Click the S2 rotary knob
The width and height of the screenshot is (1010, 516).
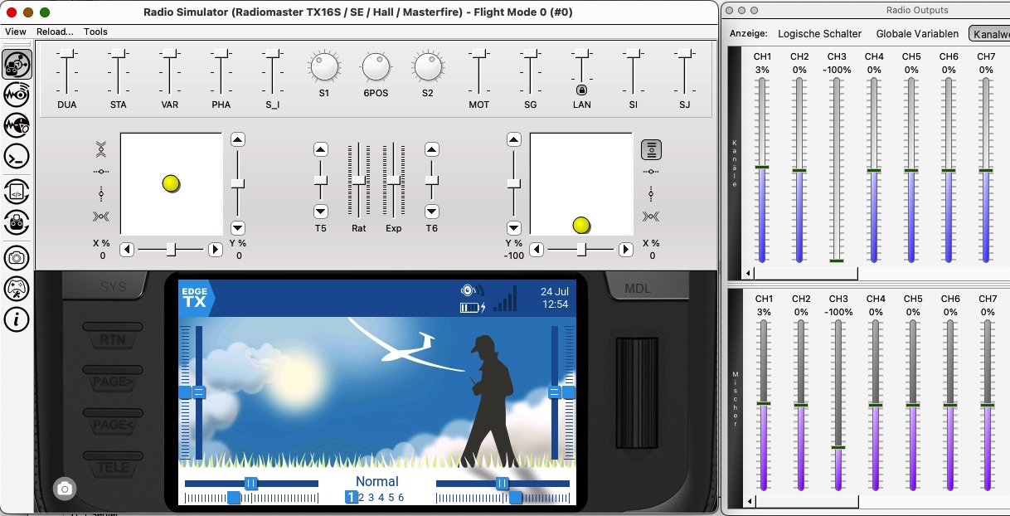pyautogui.click(x=427, y=66)
